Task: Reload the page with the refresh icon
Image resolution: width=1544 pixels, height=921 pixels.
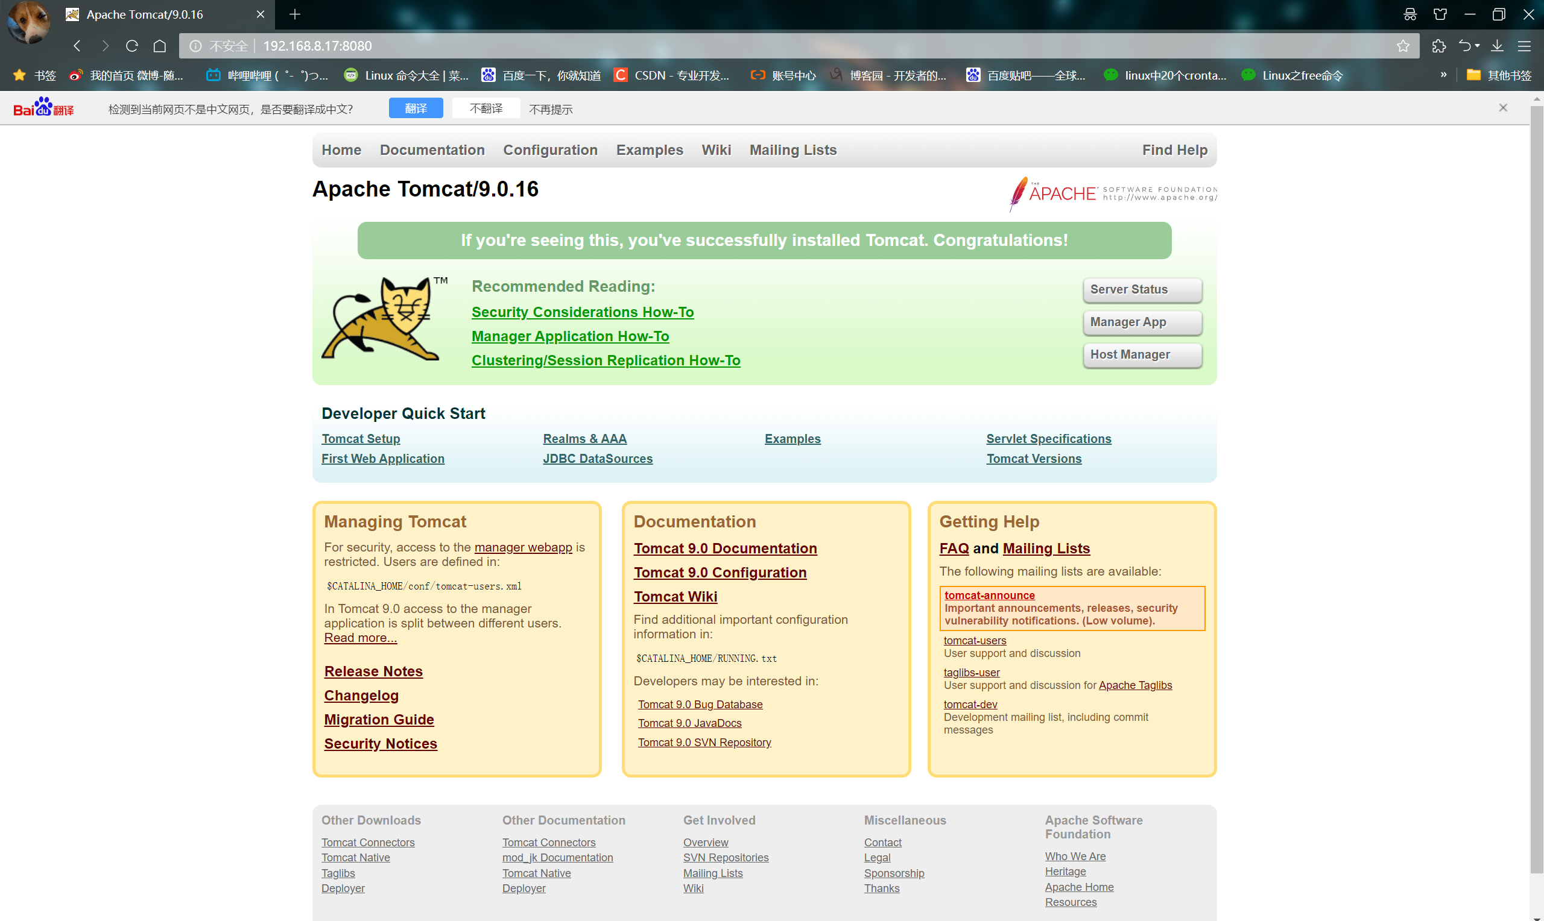Action: pyautogui.click(x=131, y=46)
